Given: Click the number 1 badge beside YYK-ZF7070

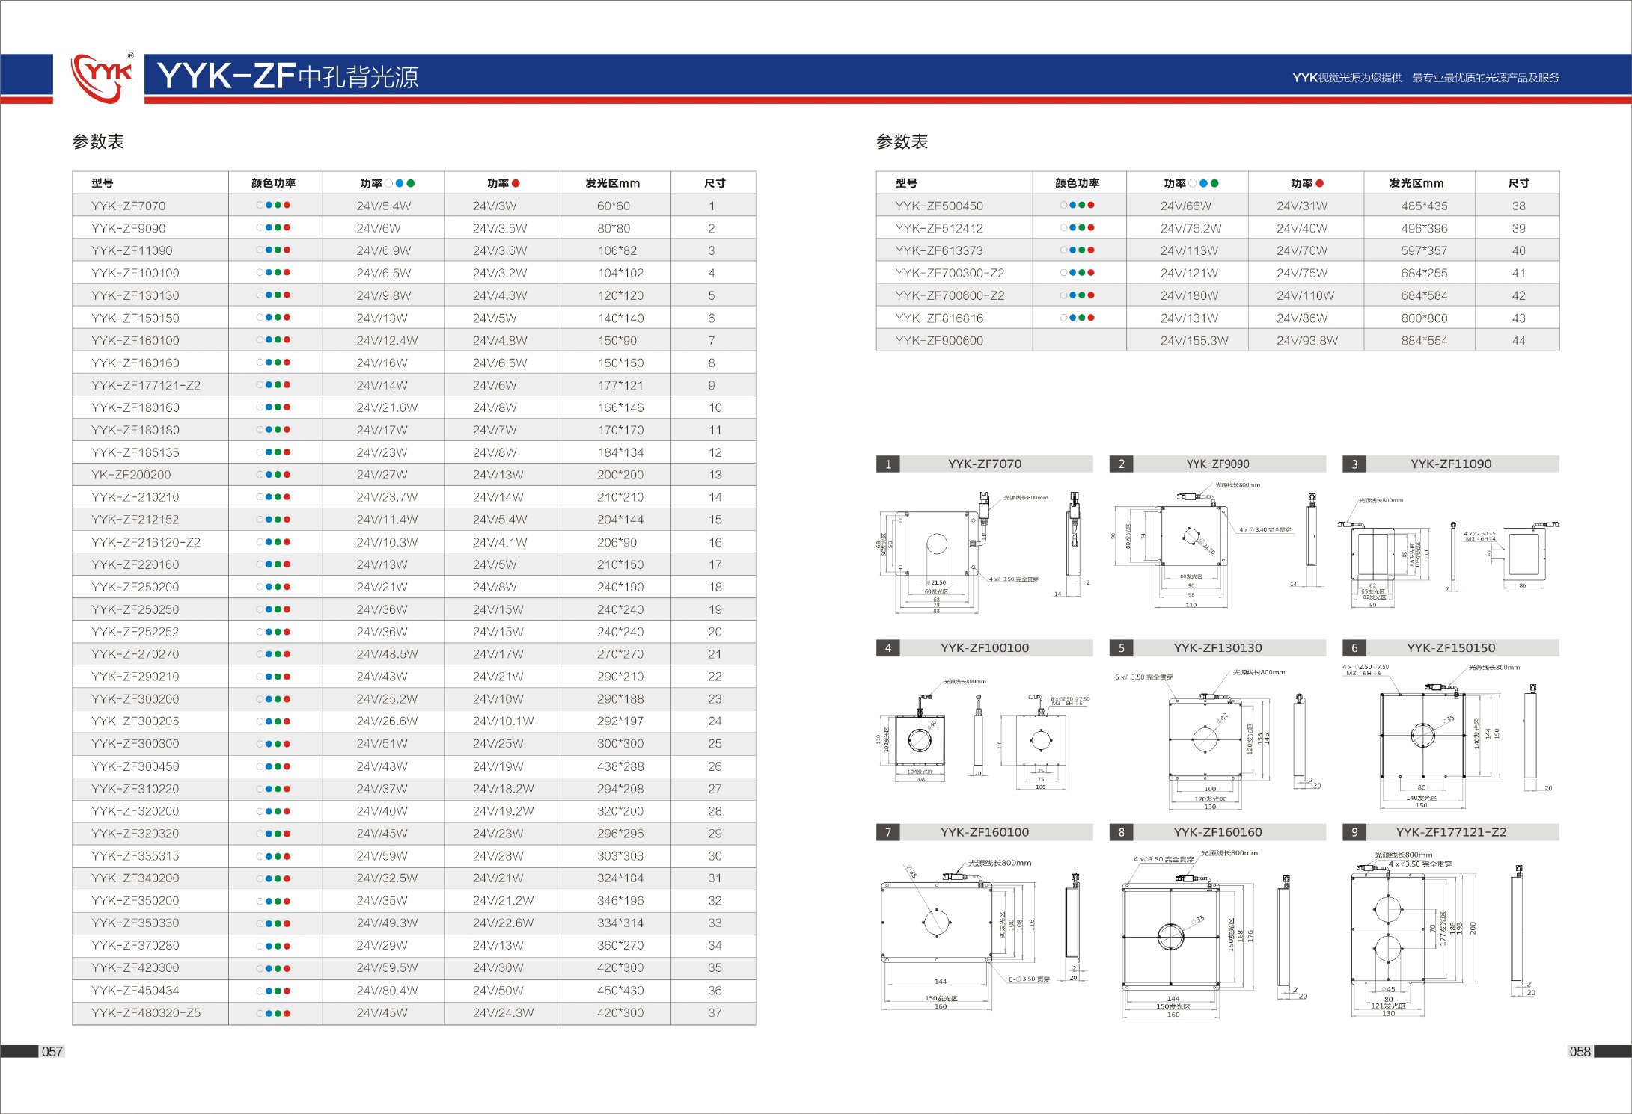Looking at the screenshot, I should tap(888, 464).
